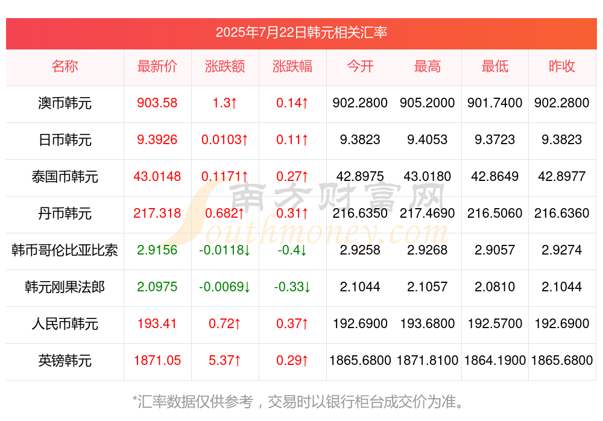Click the 人民币韩元 row name
This screenshot has width=603, height=421.
coord(65,324)
